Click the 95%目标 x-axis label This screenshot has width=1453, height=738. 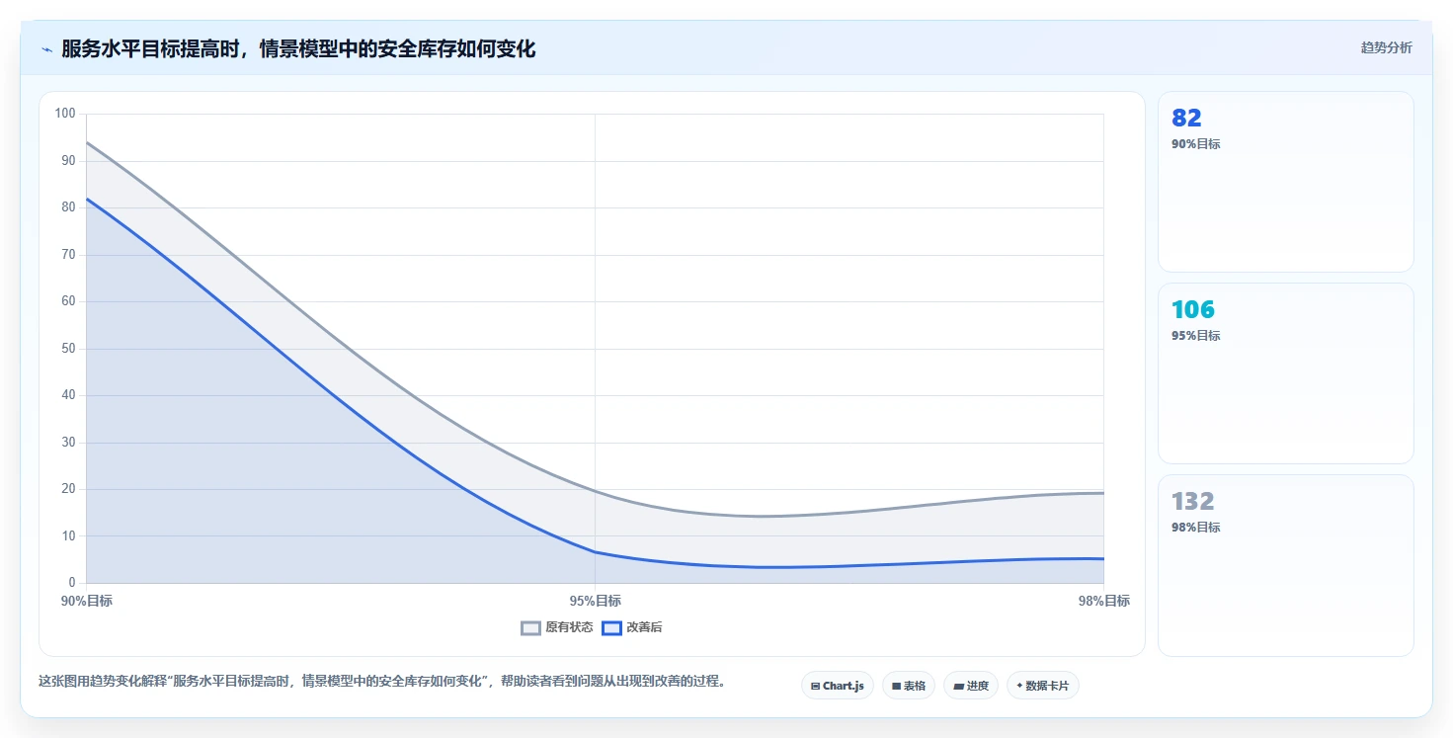[x=595, y=601]
